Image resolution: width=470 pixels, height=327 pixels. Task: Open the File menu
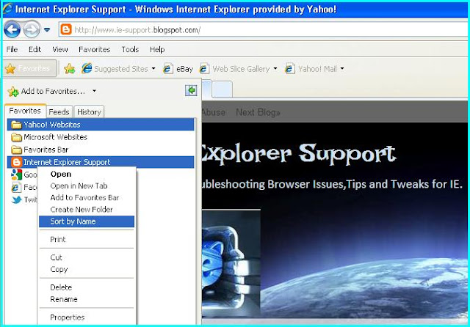click(x=12, y=49)
